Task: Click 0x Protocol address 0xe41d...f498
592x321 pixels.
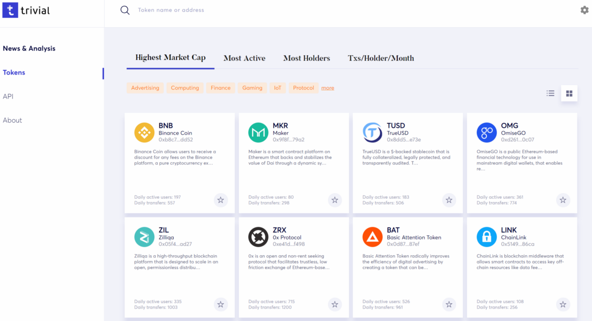Action: point(289,244)
